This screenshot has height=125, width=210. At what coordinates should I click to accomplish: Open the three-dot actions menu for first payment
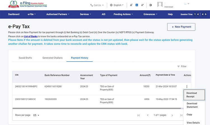click(187, 87)
